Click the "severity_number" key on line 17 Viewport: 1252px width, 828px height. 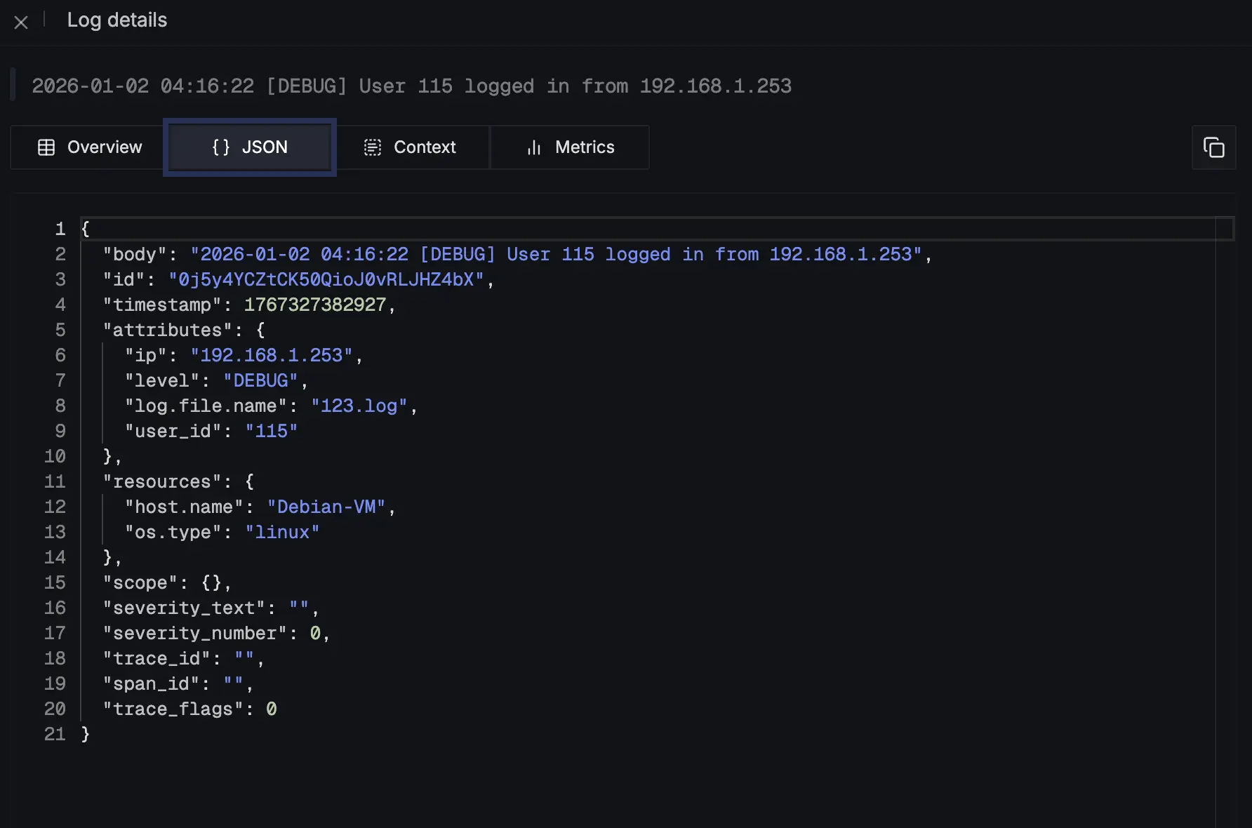194,634
